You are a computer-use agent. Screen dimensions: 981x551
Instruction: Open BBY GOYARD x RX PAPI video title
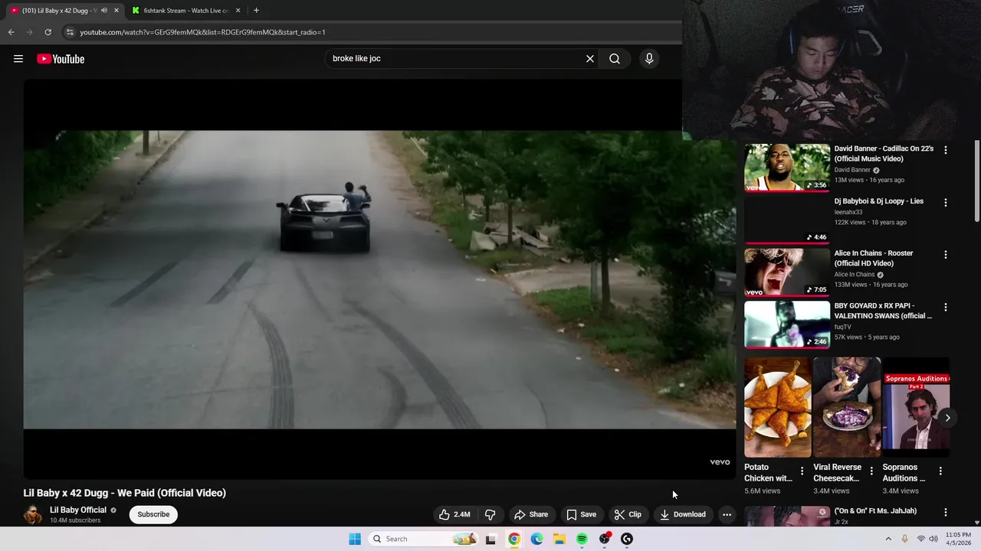883,311
